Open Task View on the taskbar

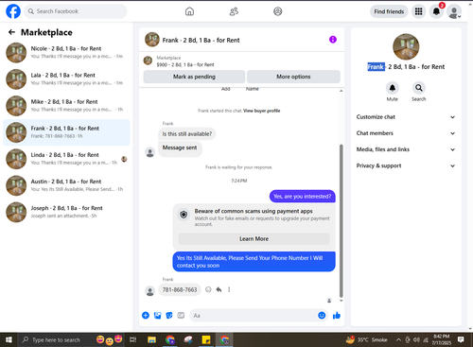(133, 339)
